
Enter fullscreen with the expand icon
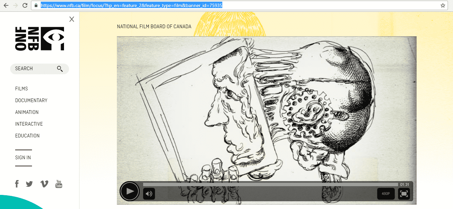point(404,194)
